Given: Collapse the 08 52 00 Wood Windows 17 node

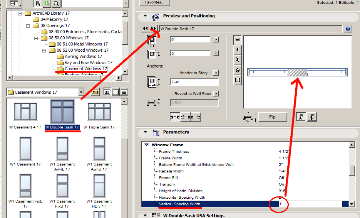Looking at the screenshot, I should (x=44, y=51).
